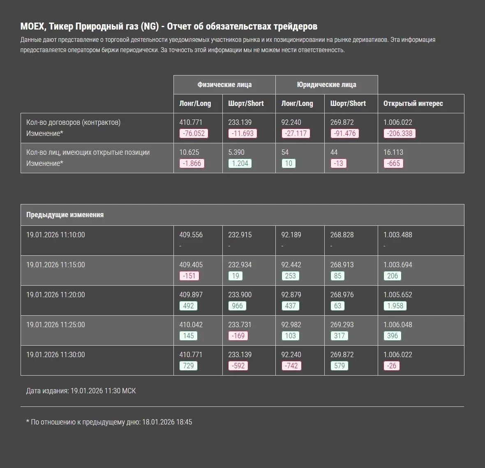This screenshot has width=485, height=468.
Task: Select the open interest value 16.113
Action: point(393,152)
